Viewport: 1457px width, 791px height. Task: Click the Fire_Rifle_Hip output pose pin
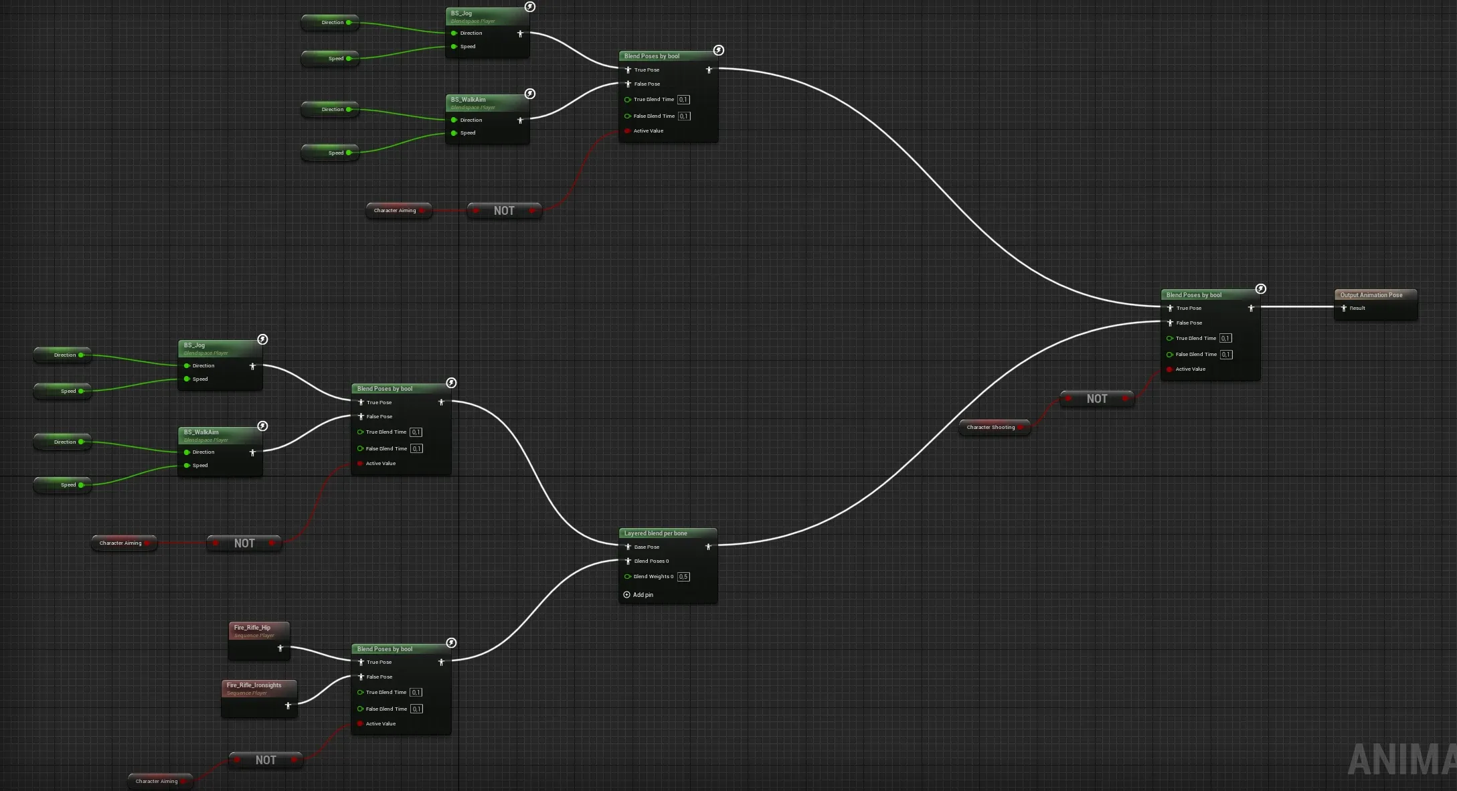pos(280,648)
